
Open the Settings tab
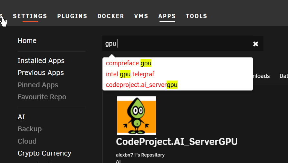[30, 16]
